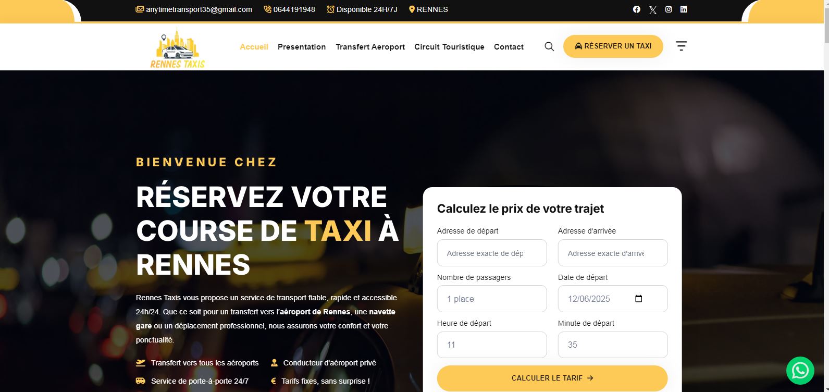Viewport: 829px width, 392px height.
Task: Click the RÉSERVER UN TAXI button
Action: pyautogui.click(x=613, y=46)
